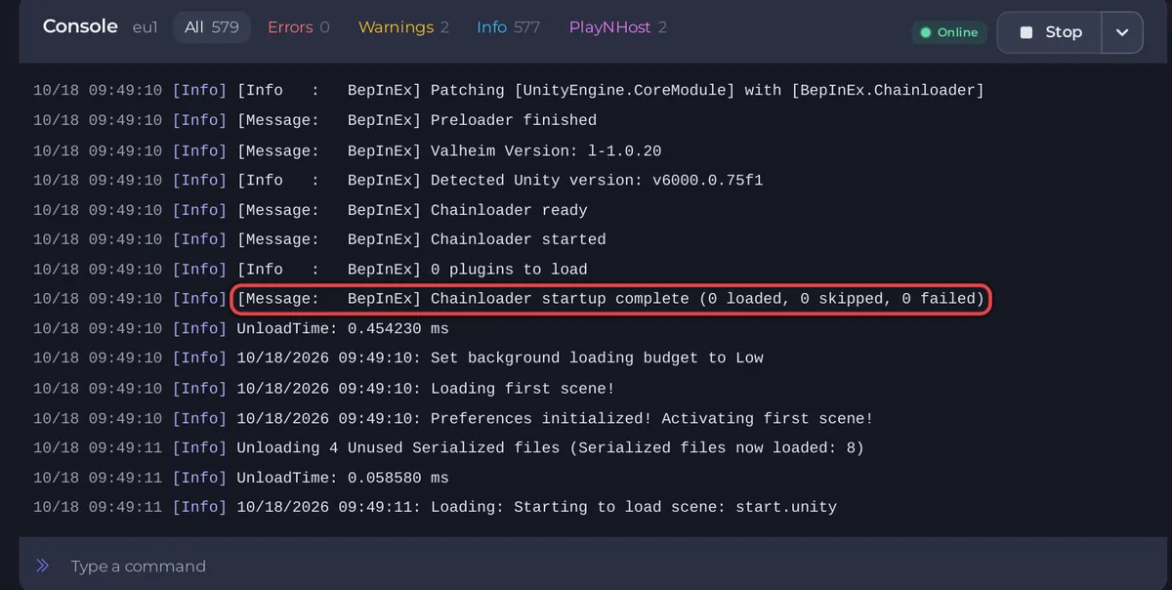The height and width of the screenshot is (590, 1172).
Task: Select the 'Preloader finished' log line
Action: tap(314, 120)
